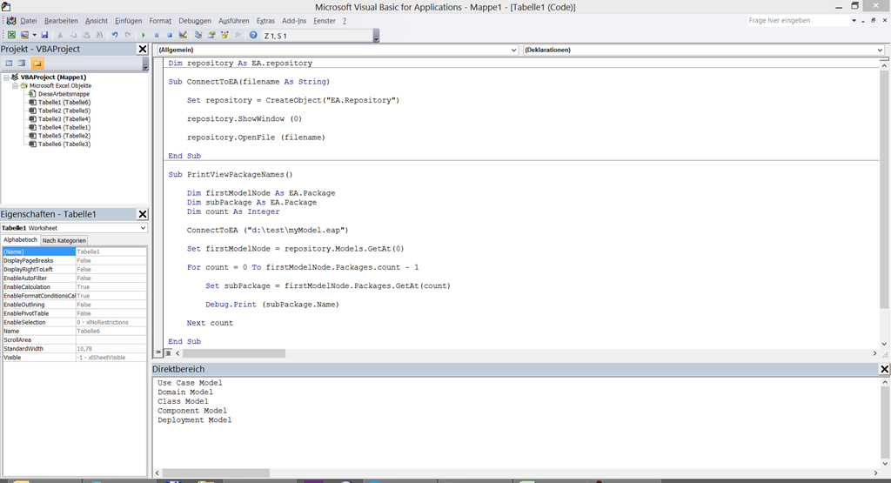This screenshot has width=891, height=483.
Task: Switch to Procedure View below the code
Action: (158, 352)
